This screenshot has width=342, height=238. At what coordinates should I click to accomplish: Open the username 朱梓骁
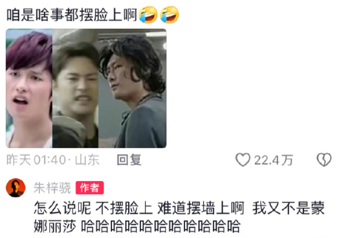click(52, 188)
